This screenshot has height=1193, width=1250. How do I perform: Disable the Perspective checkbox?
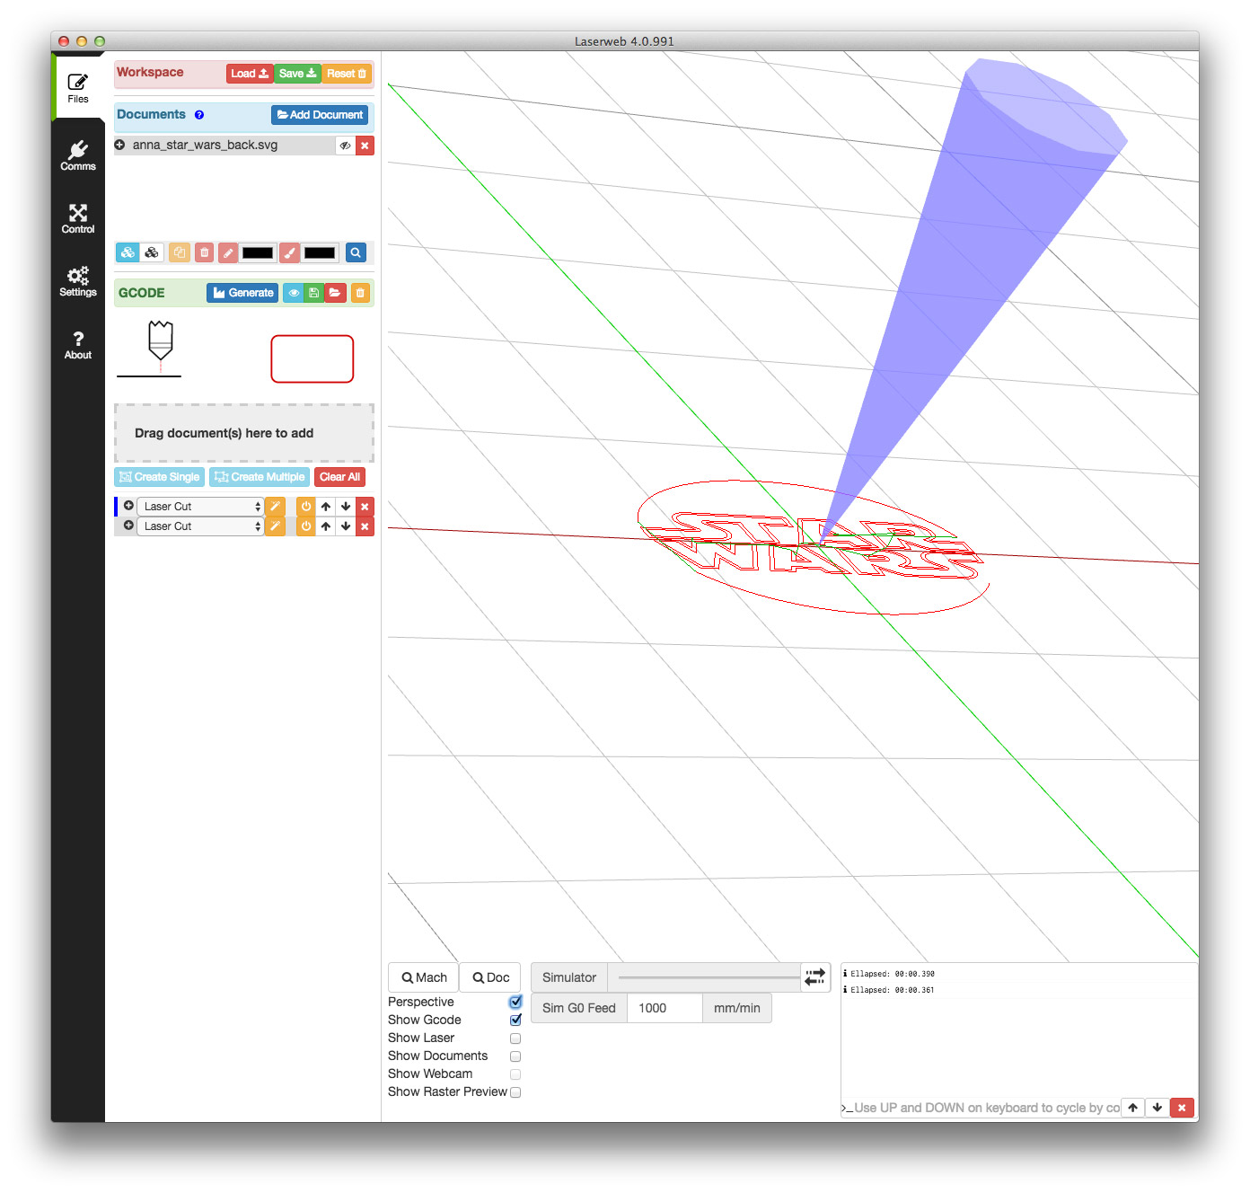[515, 1002]
